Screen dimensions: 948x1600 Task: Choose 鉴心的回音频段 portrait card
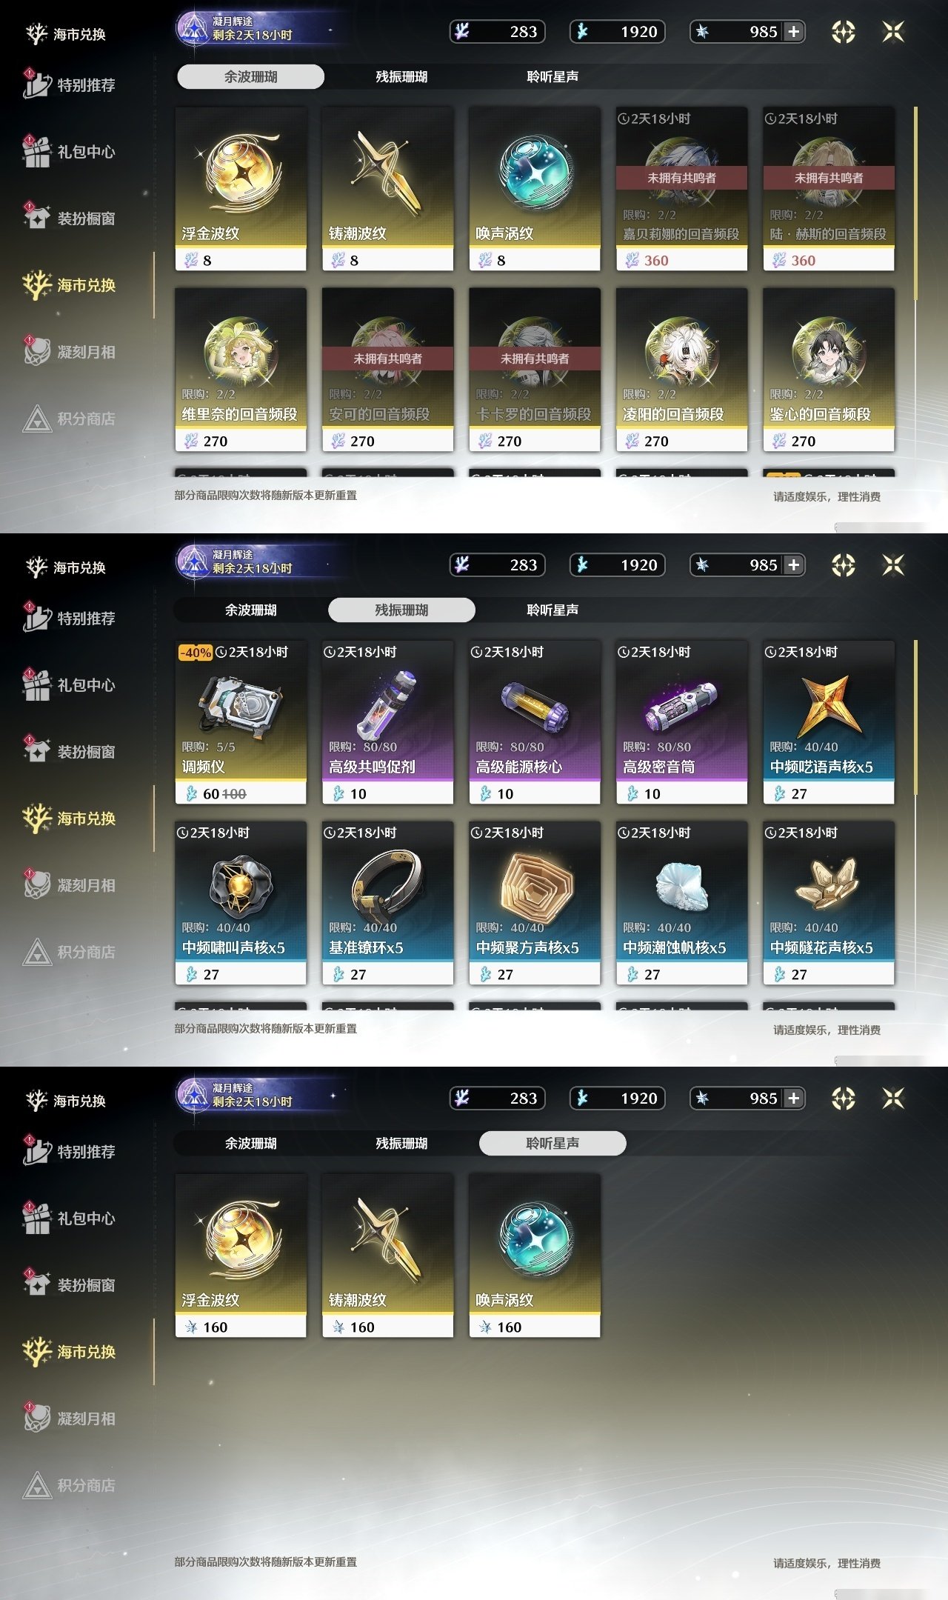tap(828, 369)
